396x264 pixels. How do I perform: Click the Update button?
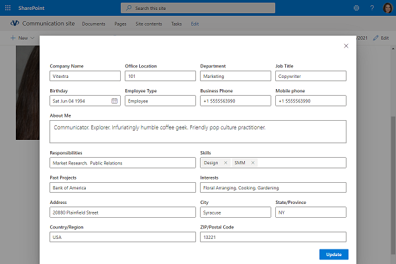click(333, 255)
